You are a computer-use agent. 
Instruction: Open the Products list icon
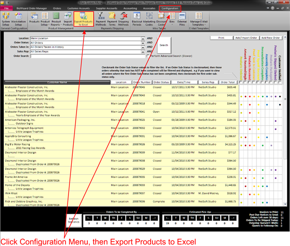tap(34, 18)
